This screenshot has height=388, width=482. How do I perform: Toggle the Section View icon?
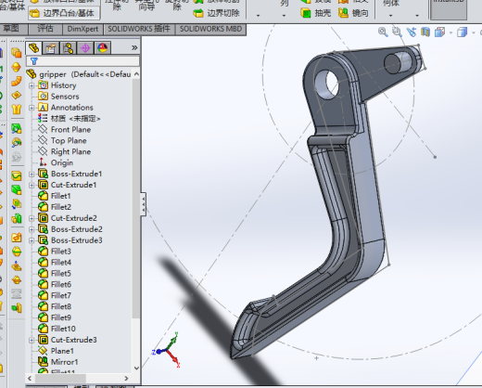pyautogui.click(x=425, y=32)
